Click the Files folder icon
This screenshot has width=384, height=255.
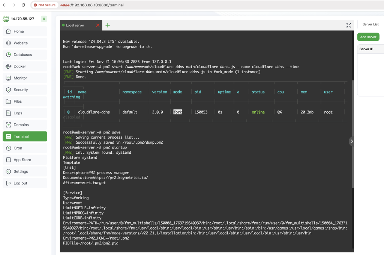coord(8,101)
